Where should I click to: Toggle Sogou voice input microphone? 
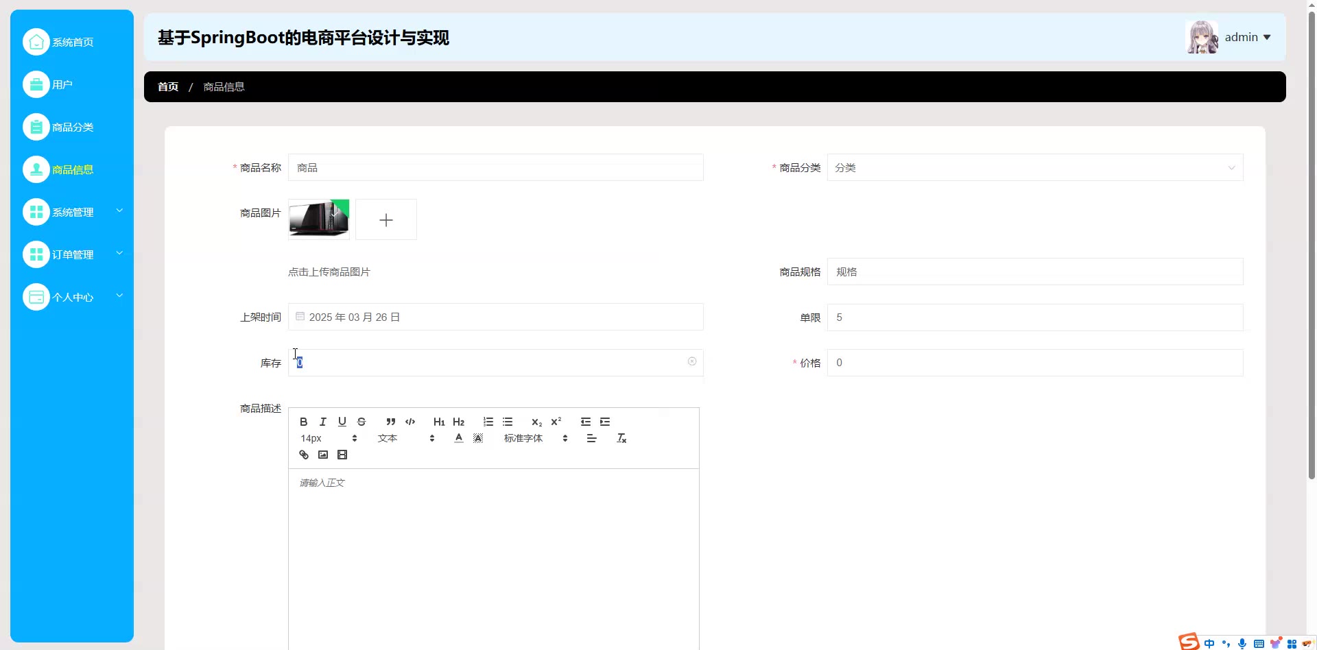tap(1242, 644)
